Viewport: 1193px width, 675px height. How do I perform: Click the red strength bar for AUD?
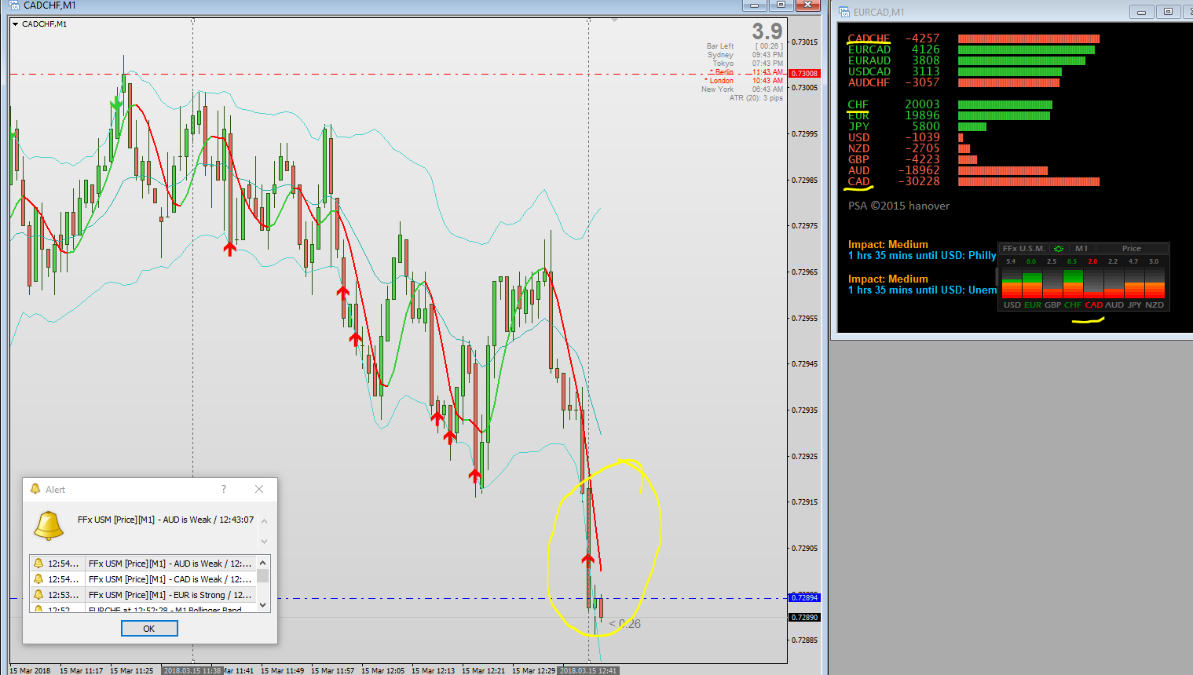(1003, 170)
